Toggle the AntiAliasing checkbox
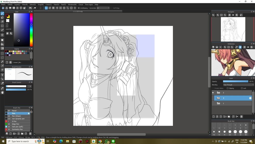 pyautogui.click(x=79, y=8)
